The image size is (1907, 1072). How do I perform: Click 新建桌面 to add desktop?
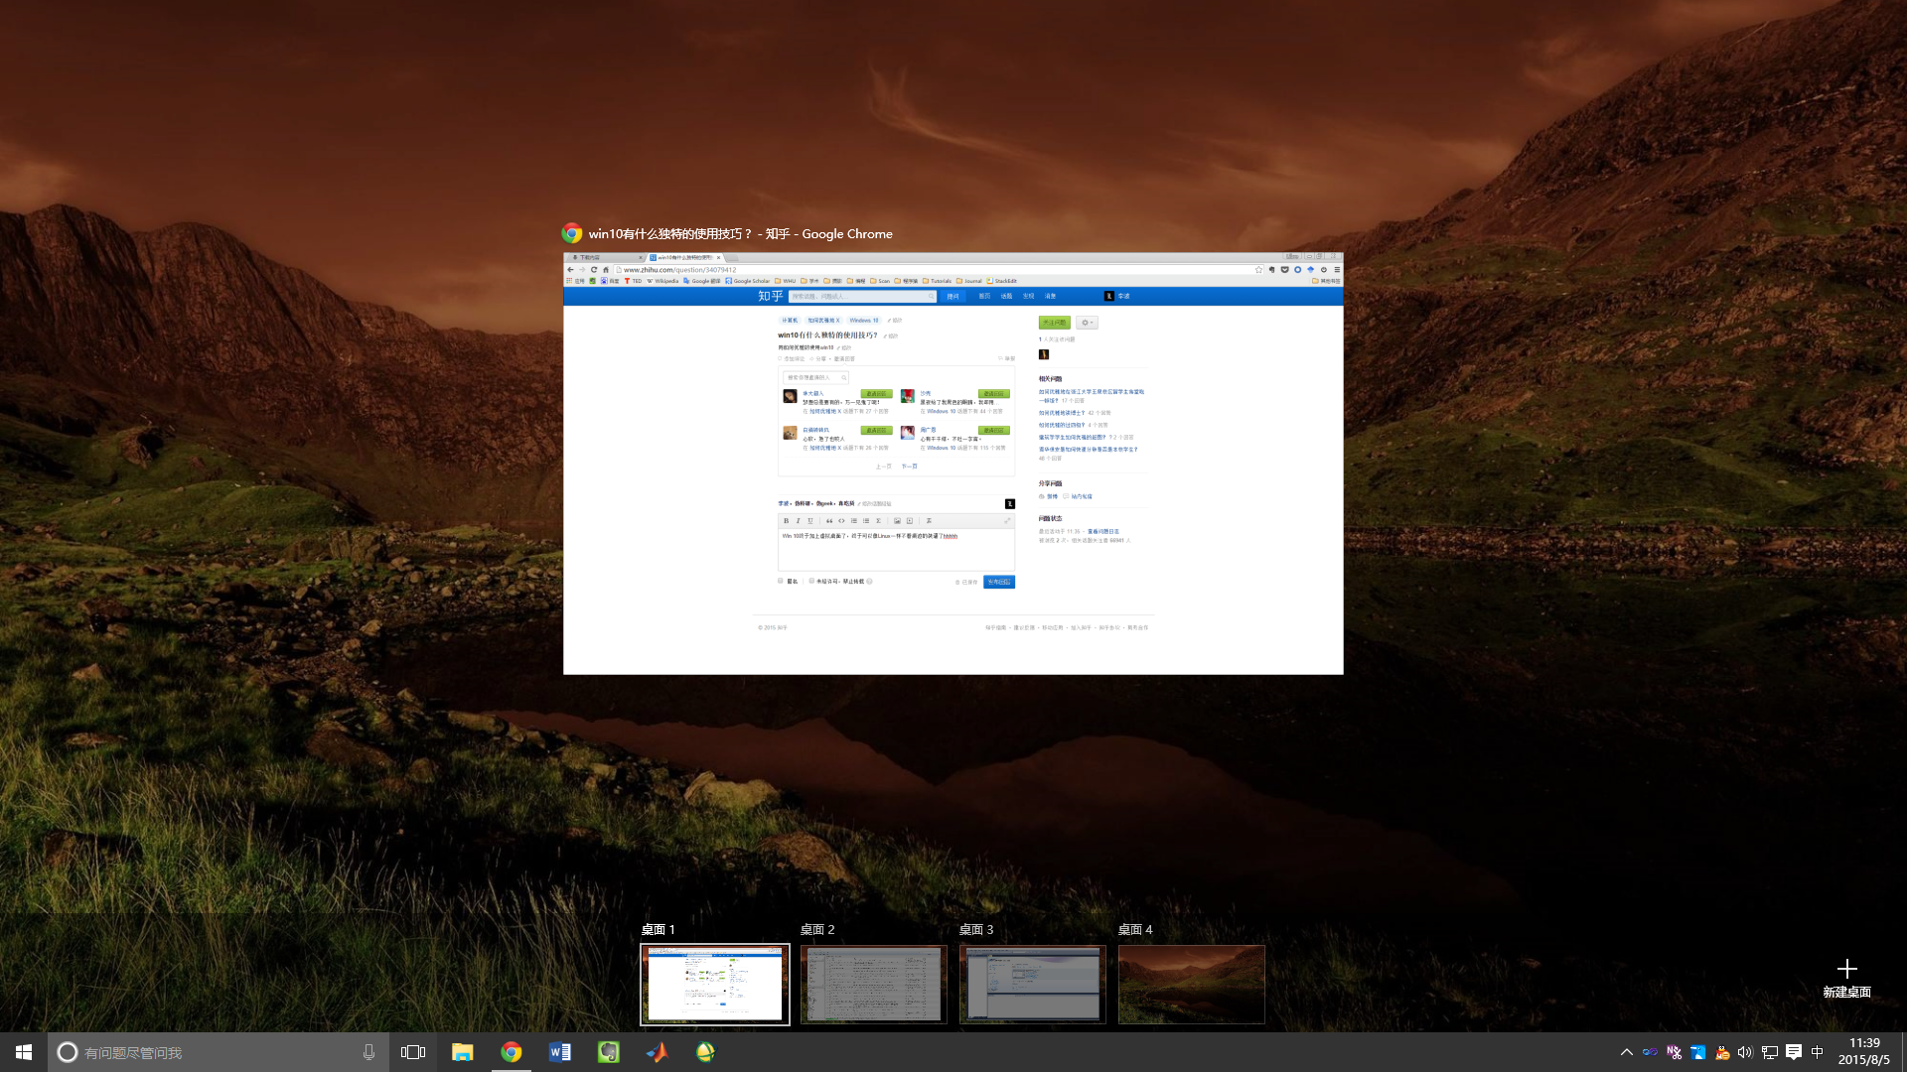1846,977
